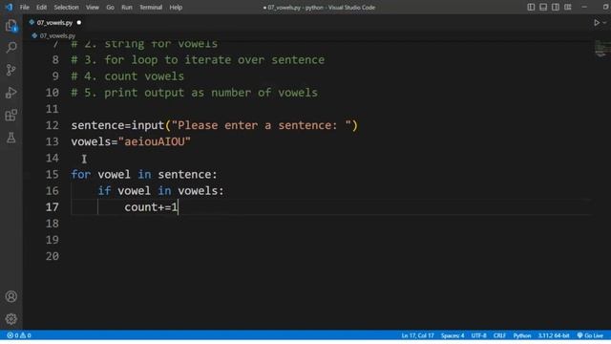Click line number 20 in the gutter
Screen dimensions: 611x344
click(x=53, y=256)
